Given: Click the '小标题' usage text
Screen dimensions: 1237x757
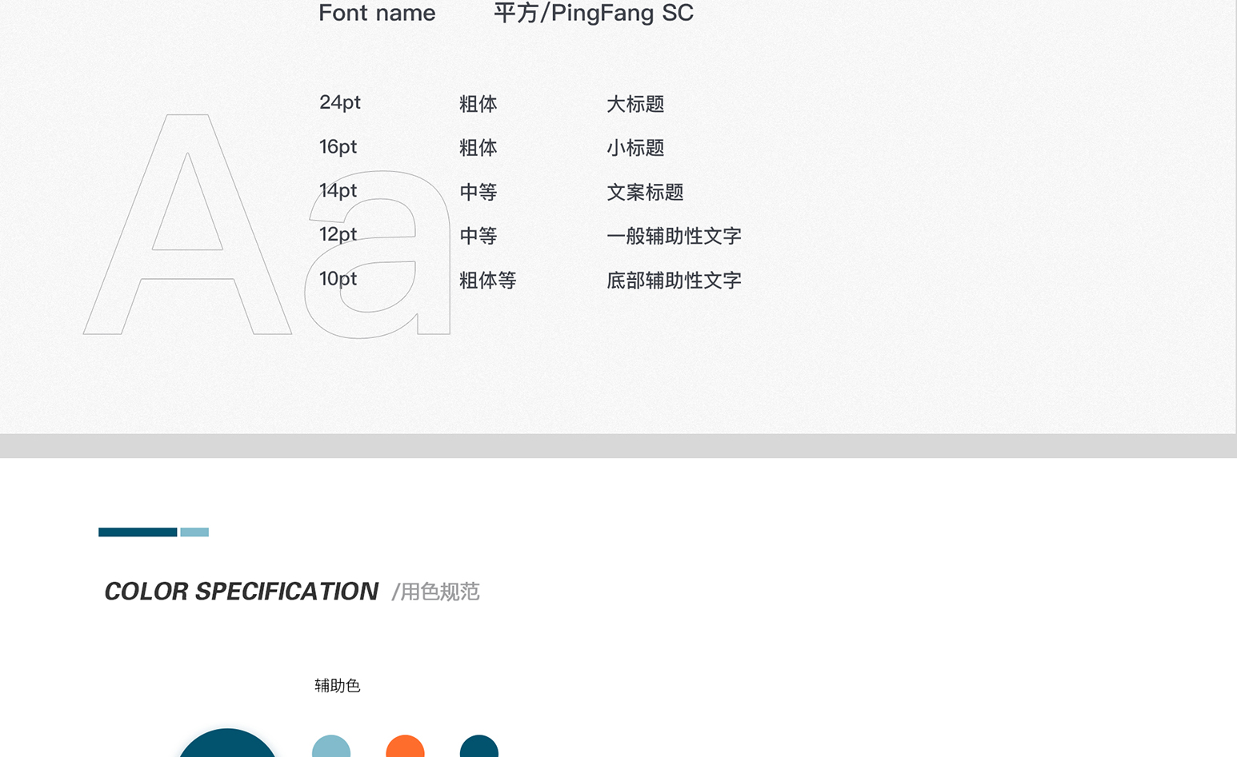Looking at the screenshot, I should pyautogui.click(x=635, y=148).
